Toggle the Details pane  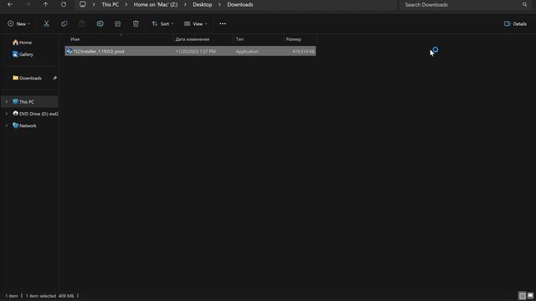pos(515,24)
